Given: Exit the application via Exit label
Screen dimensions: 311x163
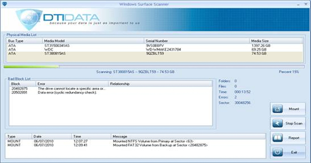Looking at the screenshot, I should pos(294,152).
